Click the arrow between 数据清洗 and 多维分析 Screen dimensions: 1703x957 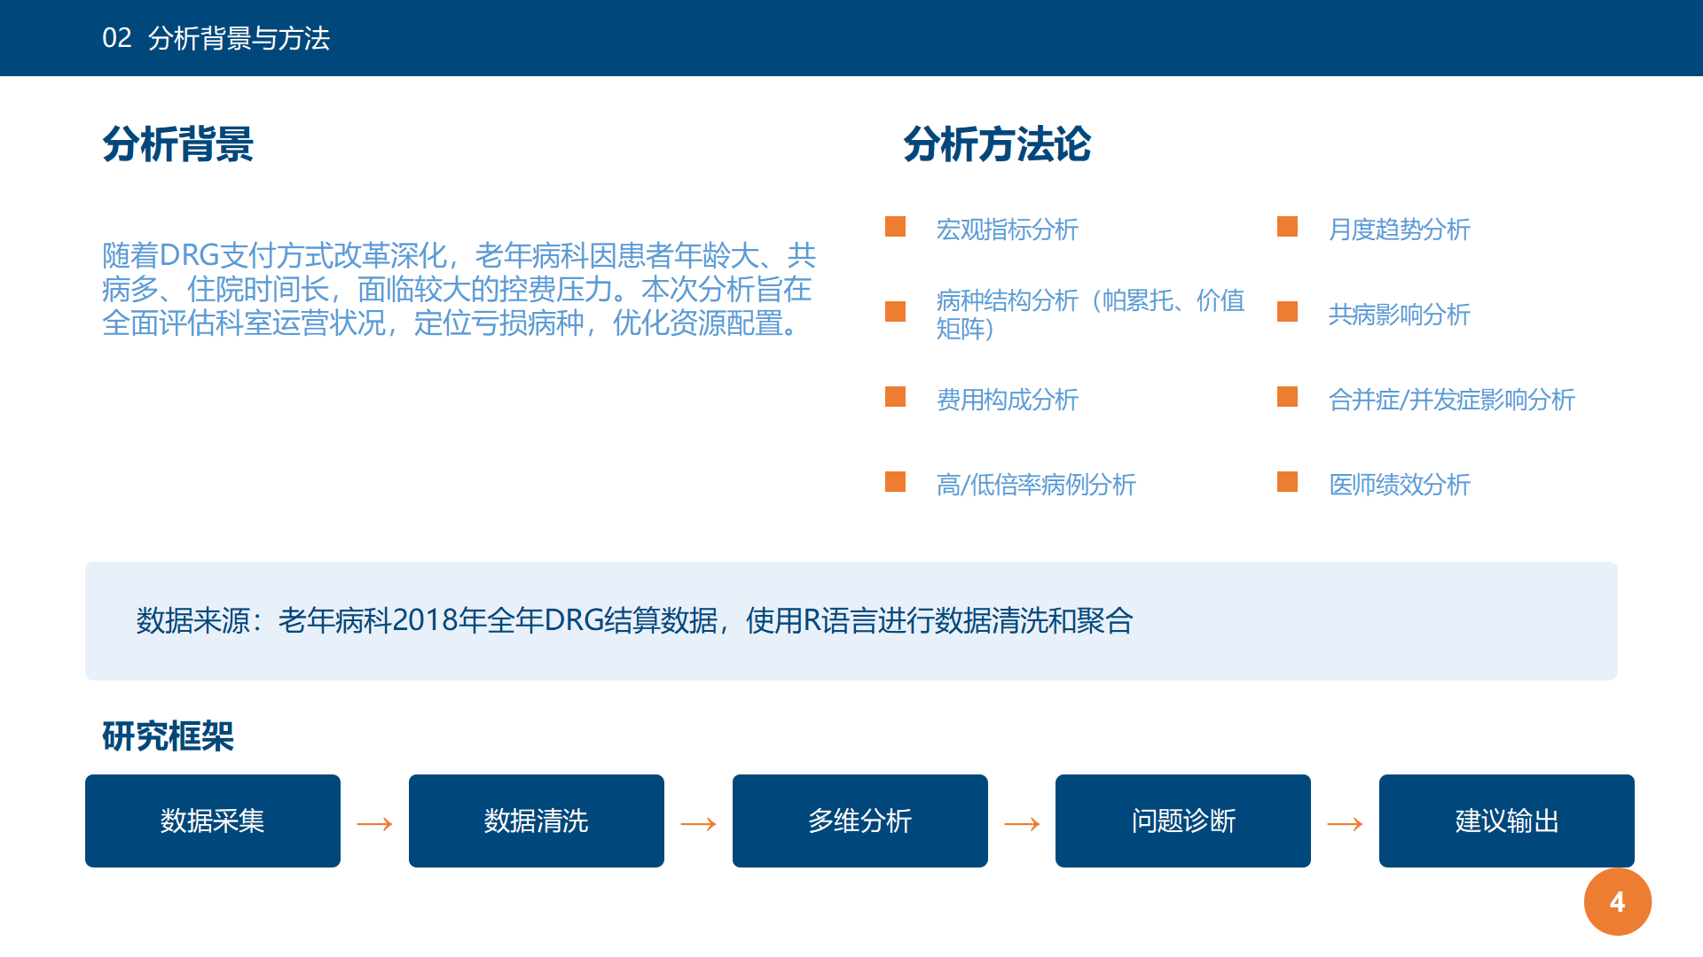coord(698,824)
